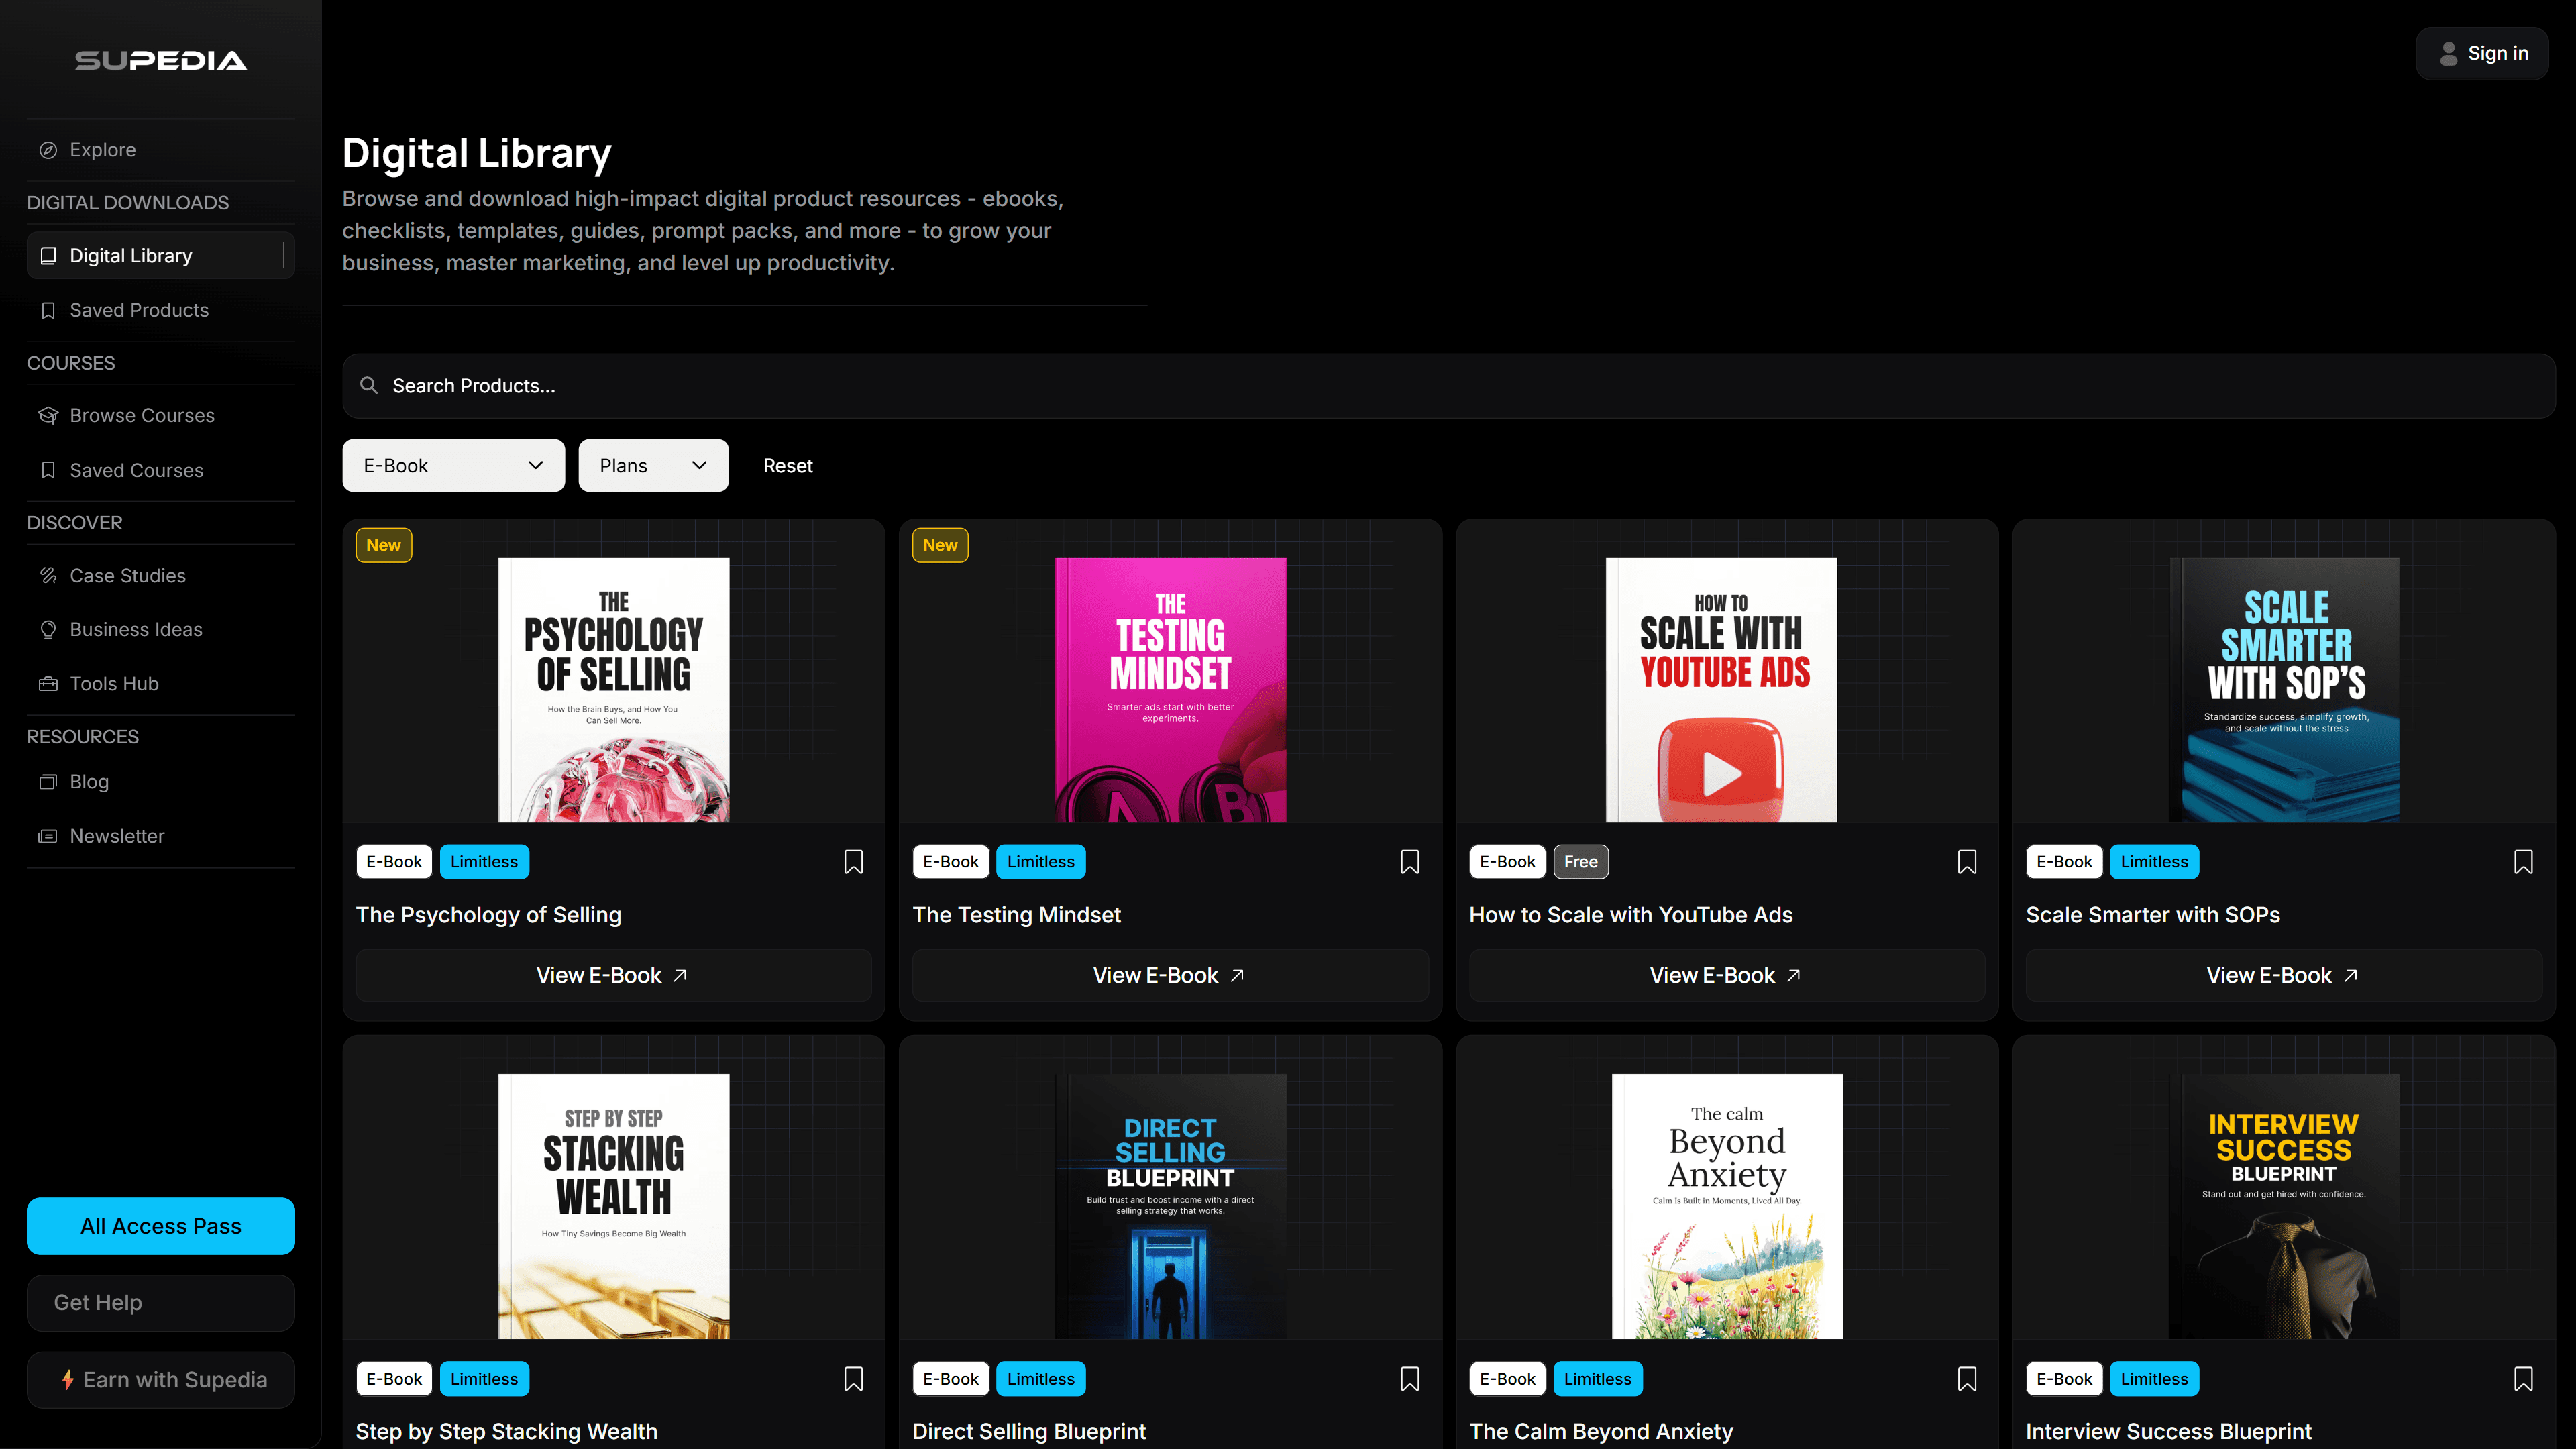The height and width of the screenshot is (1449, 2576).
Task: Open Case Studies in the sidebar
Action: click(161, 575)
